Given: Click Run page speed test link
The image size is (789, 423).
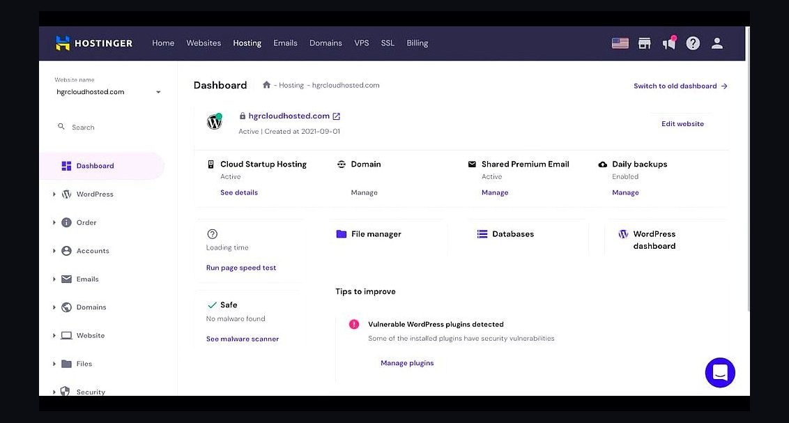Looking at the screenshot, I should pos(241,268).
